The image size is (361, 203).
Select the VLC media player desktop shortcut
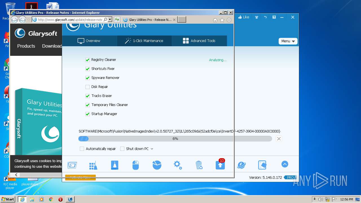point(10,183)
